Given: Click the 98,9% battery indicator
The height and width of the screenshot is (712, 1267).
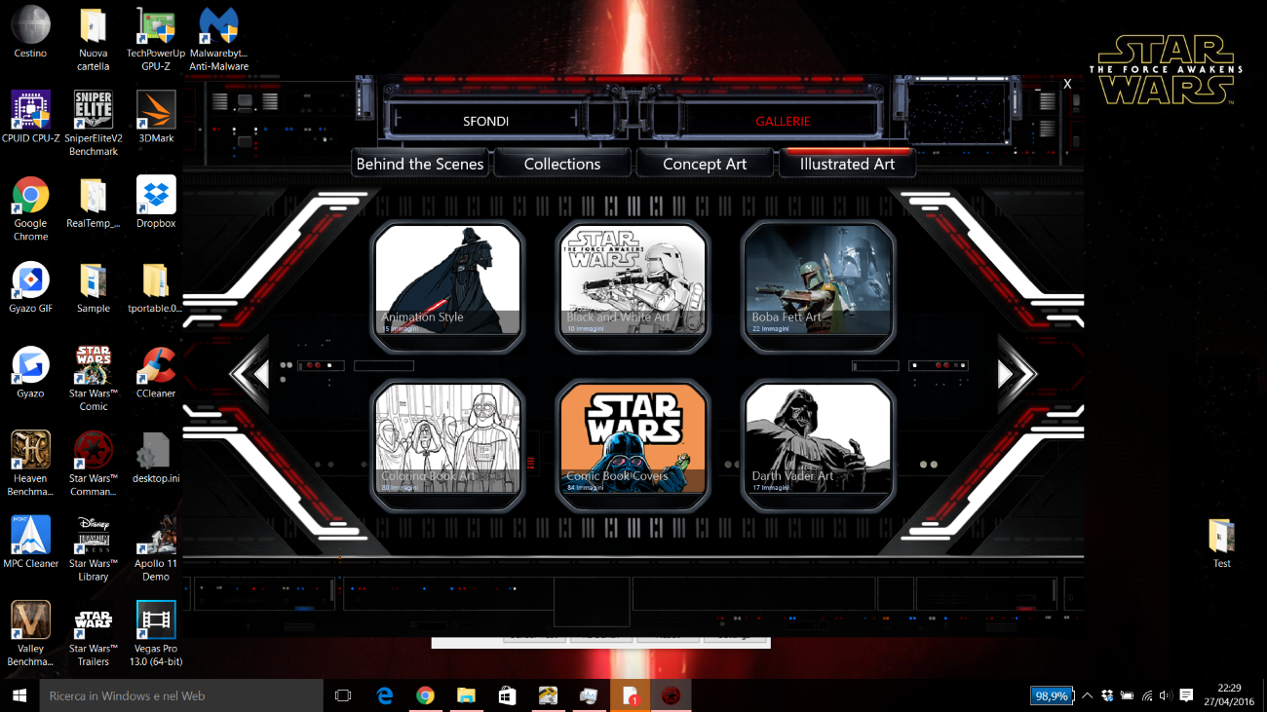Looking at the screenshot, I should tap(1052, 695).
